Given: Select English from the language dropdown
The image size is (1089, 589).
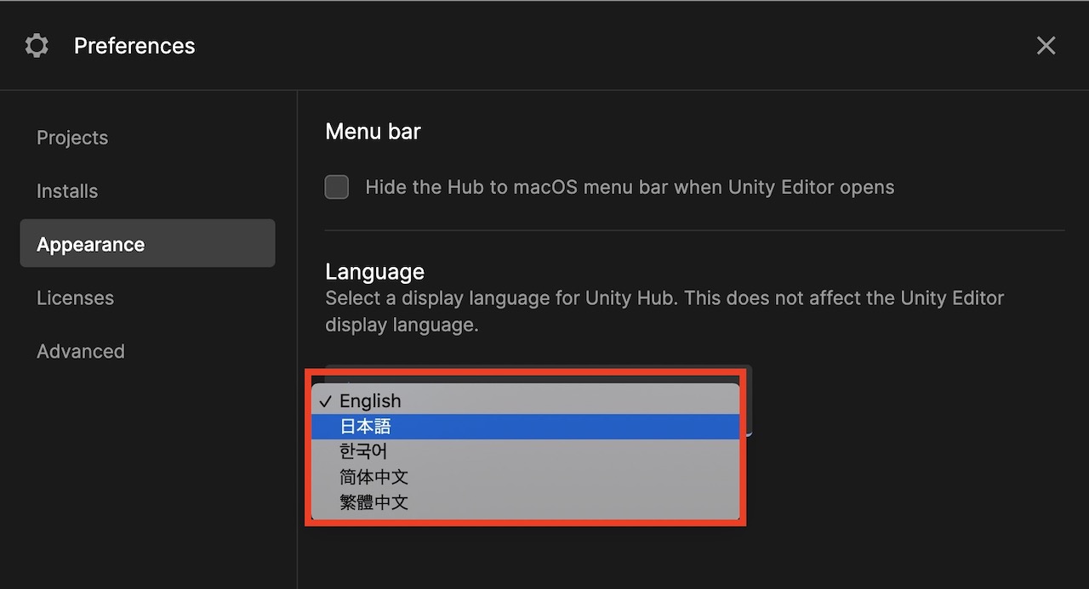Looking at the screenshot, I should pos(370,400).
